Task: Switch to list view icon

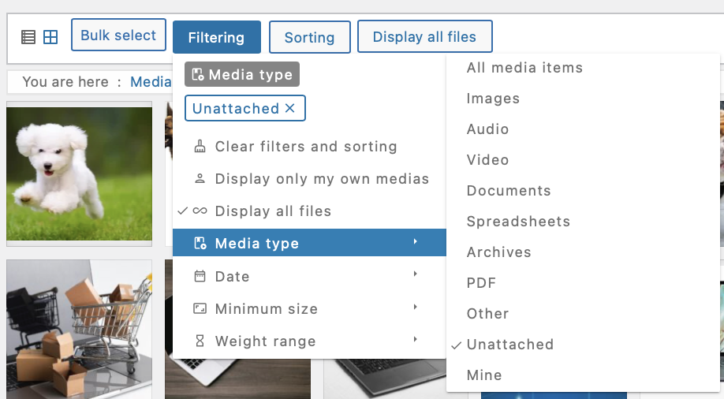Action: coord(28,37)
